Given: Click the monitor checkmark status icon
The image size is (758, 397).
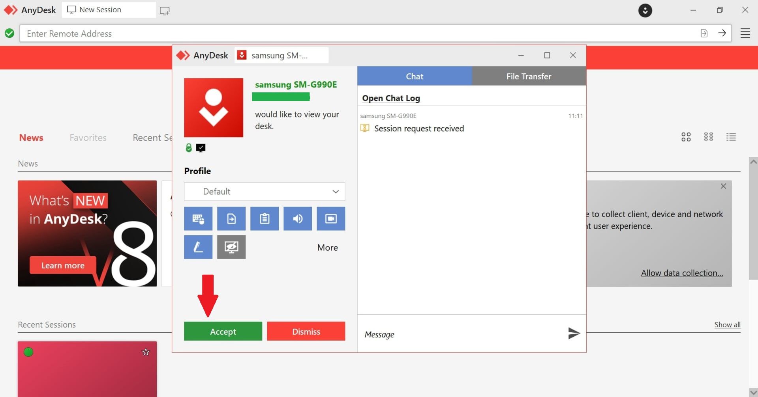Looking at the screenshot, I should [x=201, y=148].
